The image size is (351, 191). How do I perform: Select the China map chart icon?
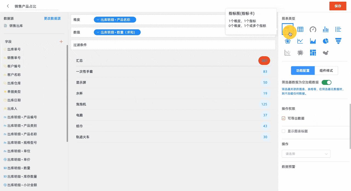325,52
